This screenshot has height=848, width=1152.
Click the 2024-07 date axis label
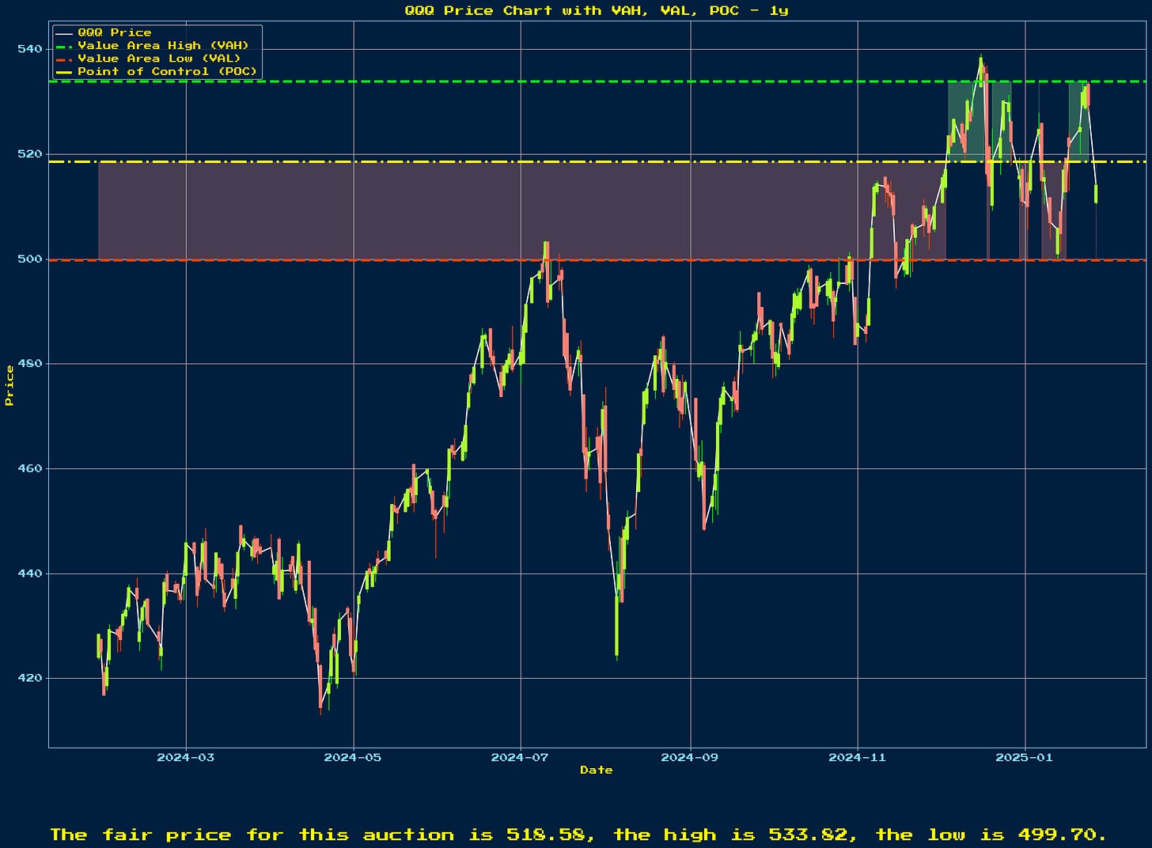[520, 757]
